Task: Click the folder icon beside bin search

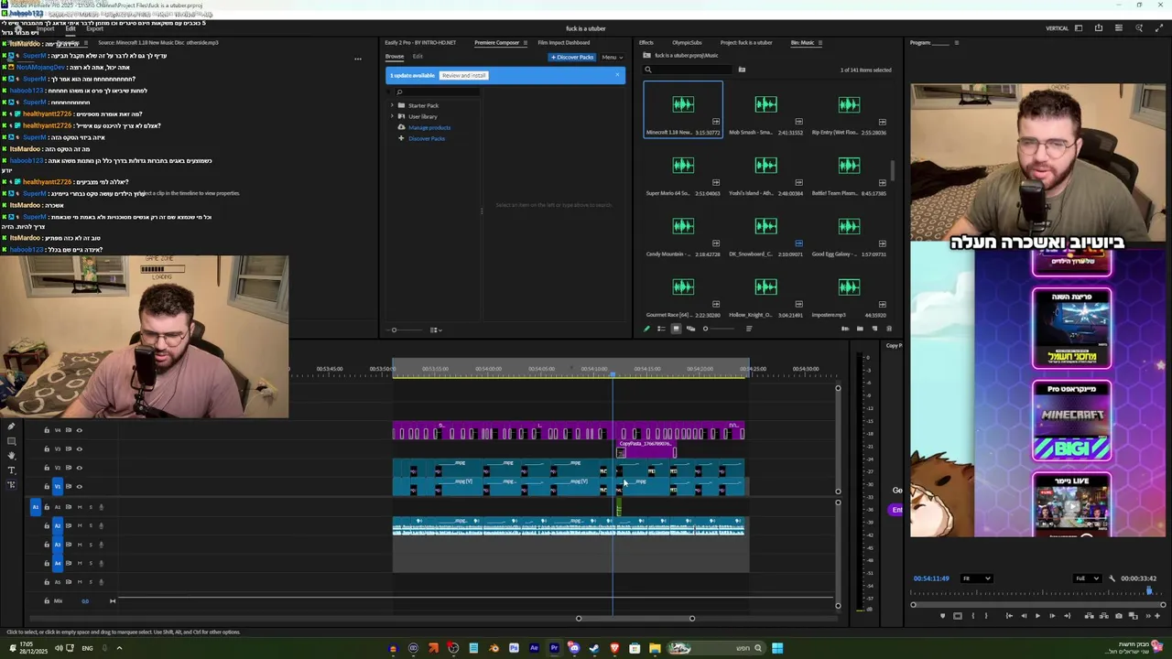Action: coord(742,70)
